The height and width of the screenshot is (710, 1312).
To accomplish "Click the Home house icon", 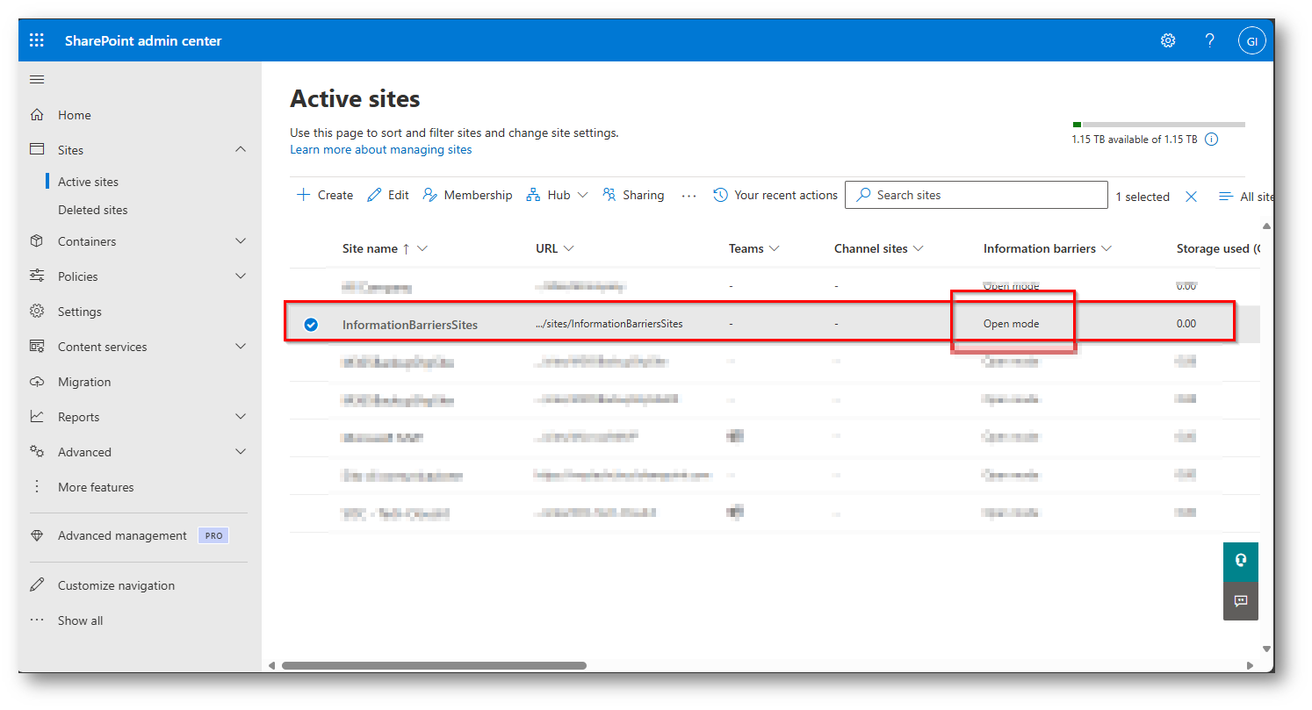I will point(37,115).
